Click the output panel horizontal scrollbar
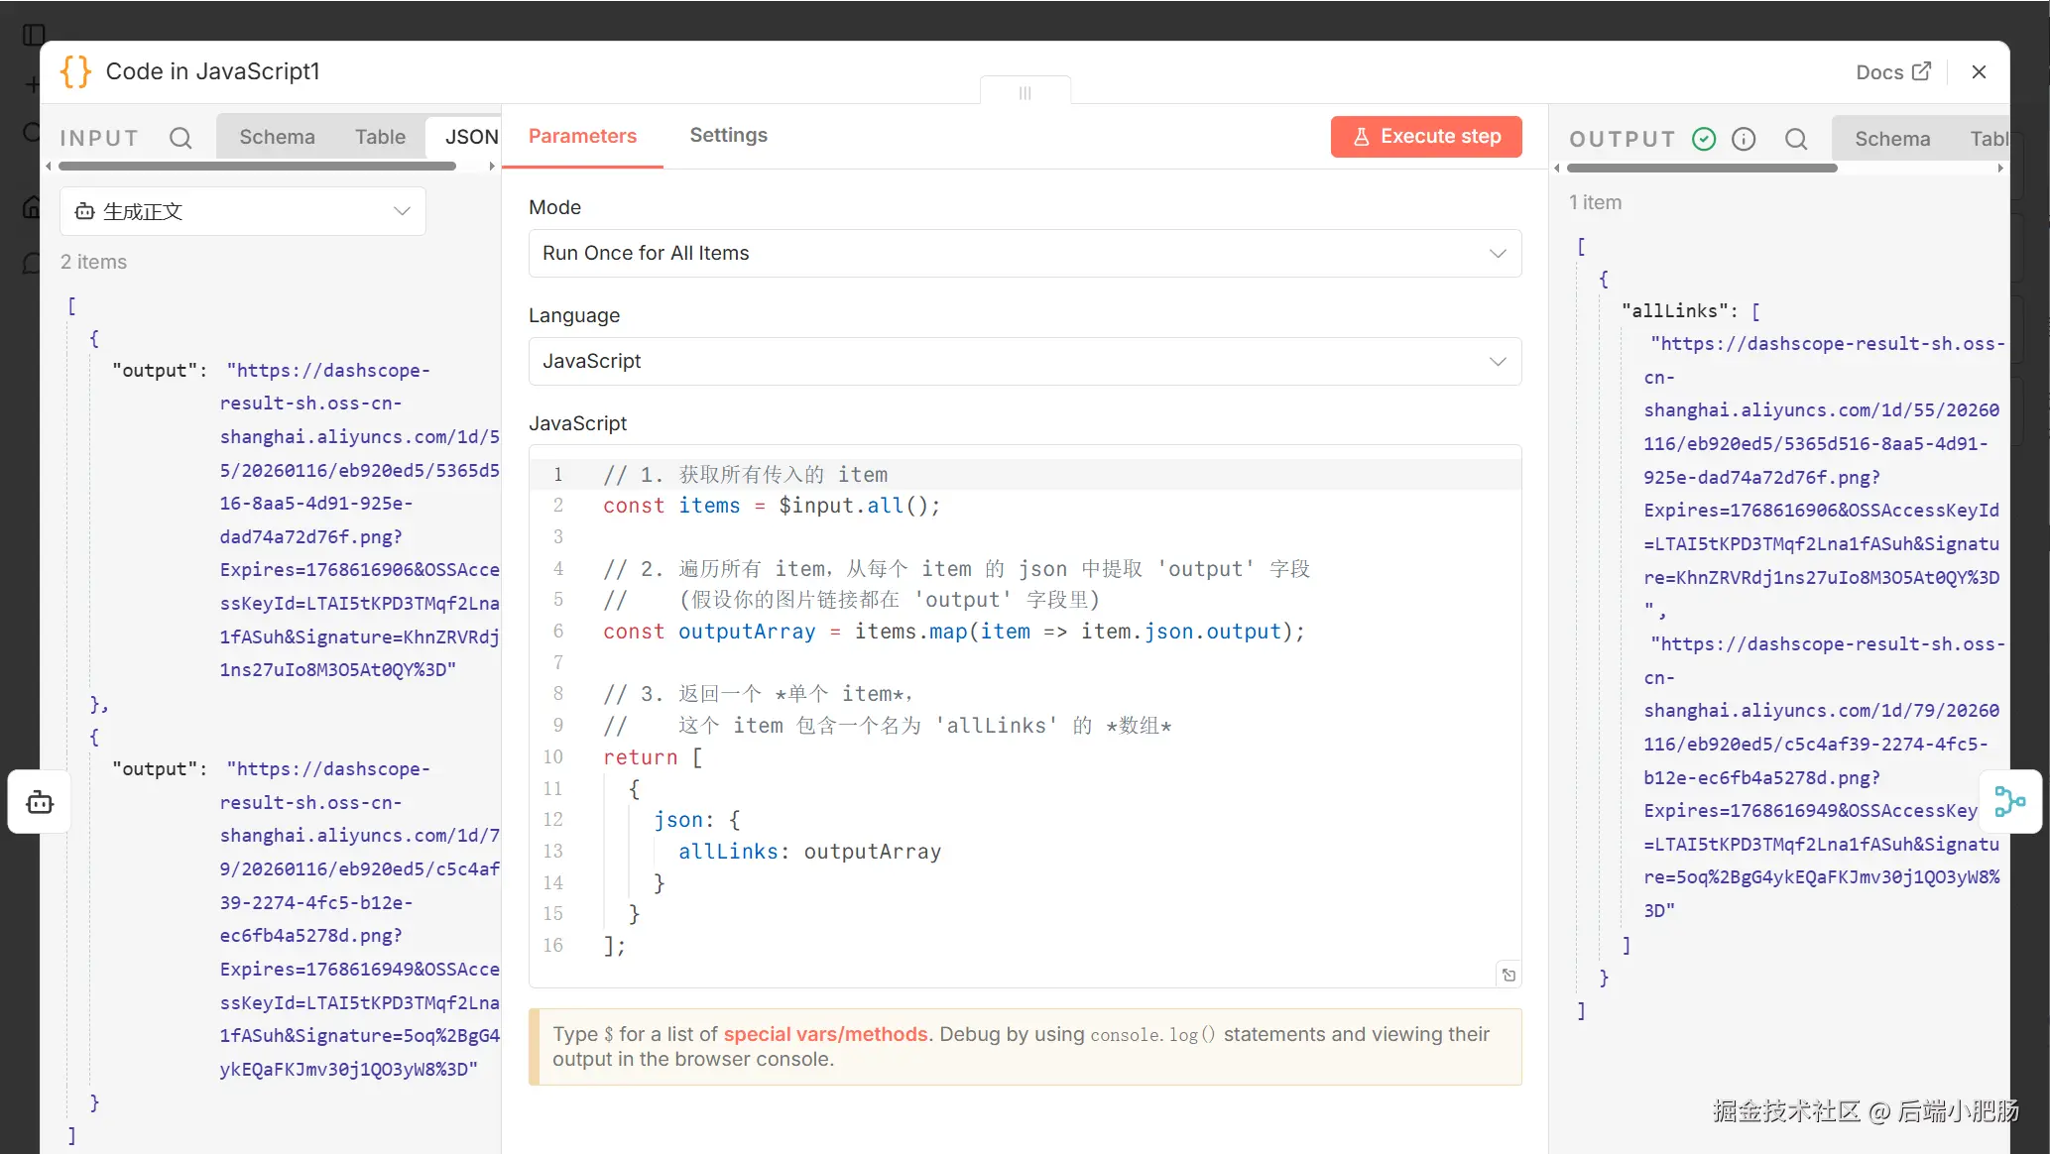Viewport: 2050px width, 1154px height. pyautogui.click(x=1702, y=169)
